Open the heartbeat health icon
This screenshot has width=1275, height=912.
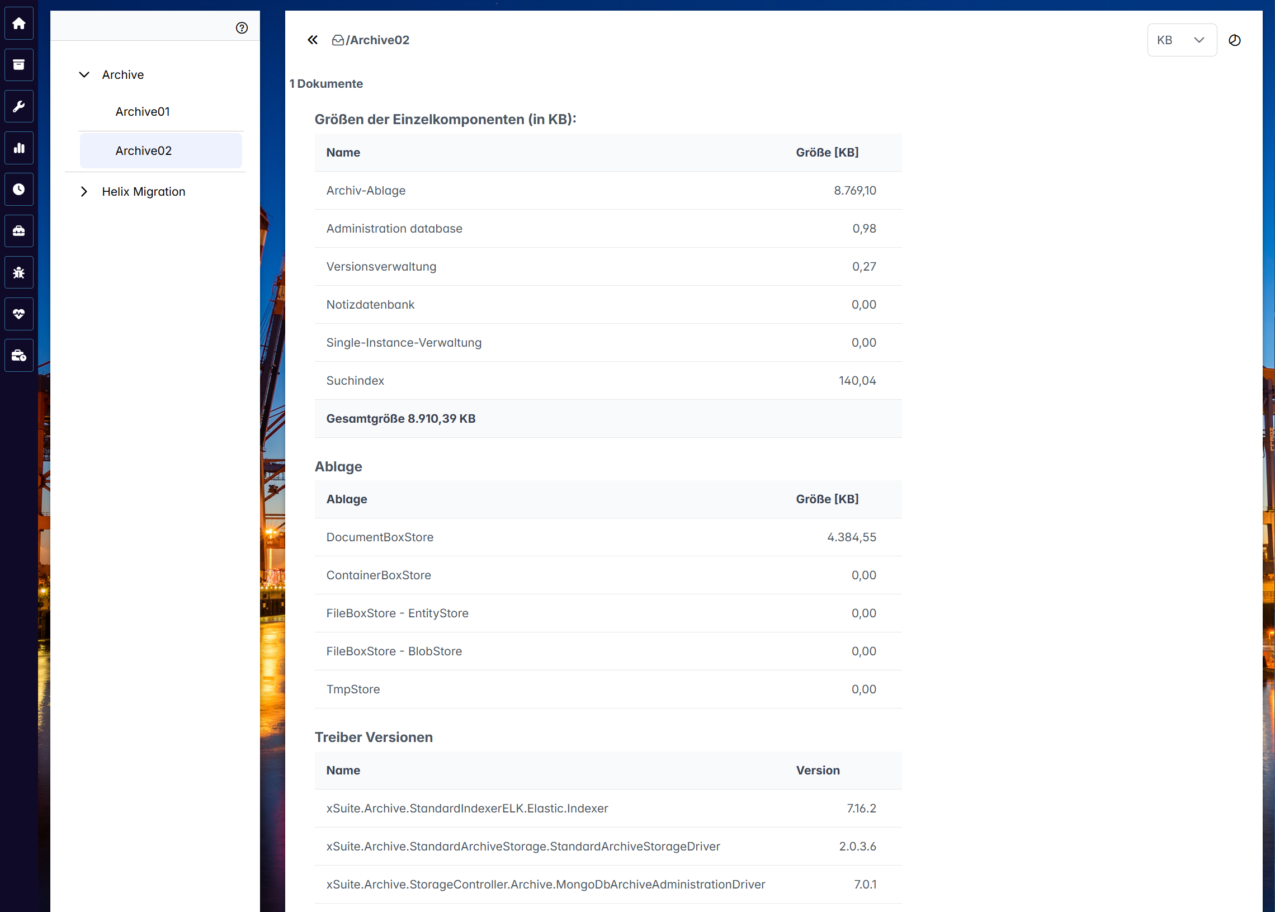18,314
